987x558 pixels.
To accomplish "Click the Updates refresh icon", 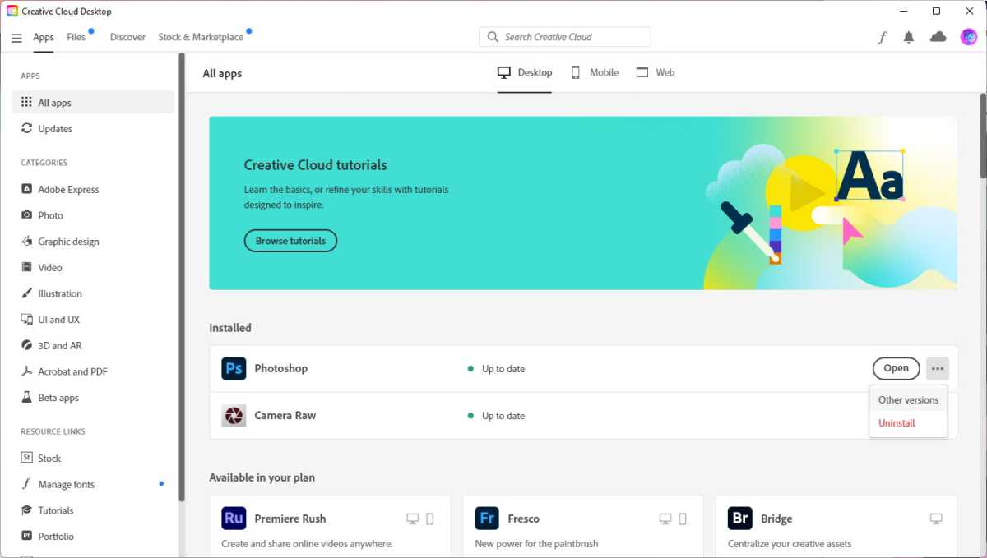I will pyautogui.click(x=26, y=128).
